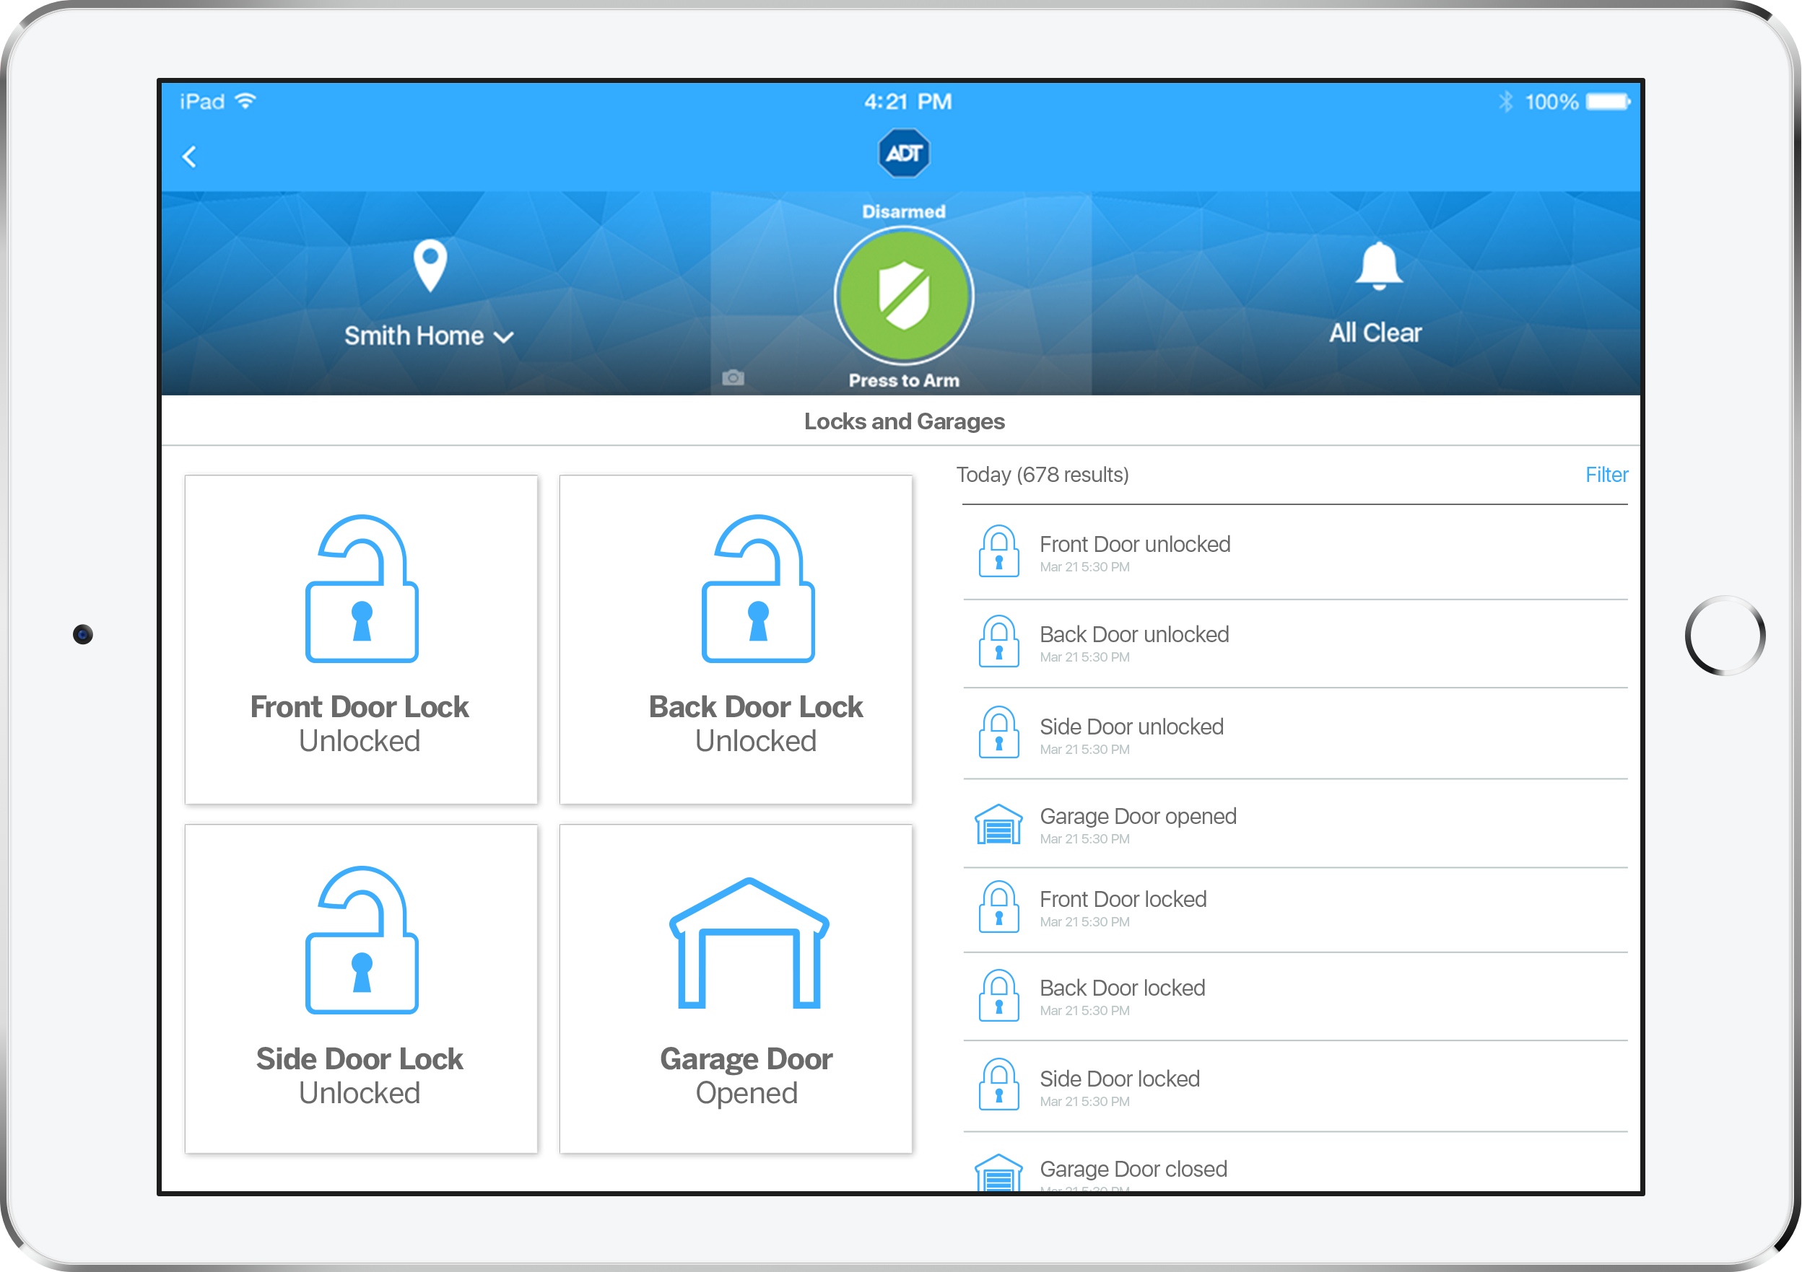Tap the iPad home button

click(1724, 636)
